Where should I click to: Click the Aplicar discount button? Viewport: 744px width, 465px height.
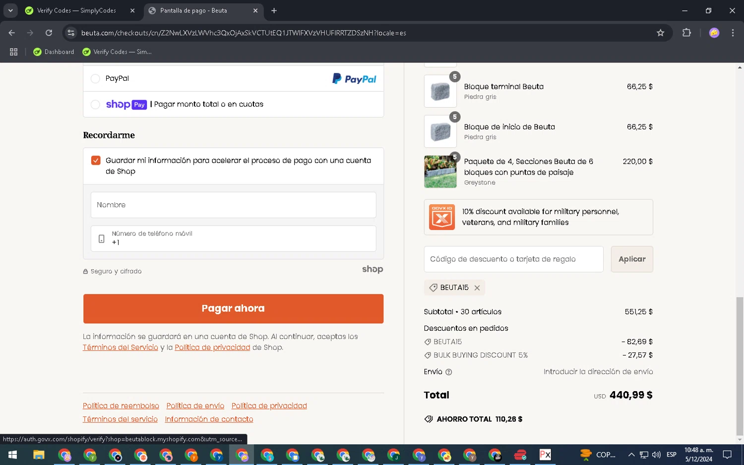(632, 259)
